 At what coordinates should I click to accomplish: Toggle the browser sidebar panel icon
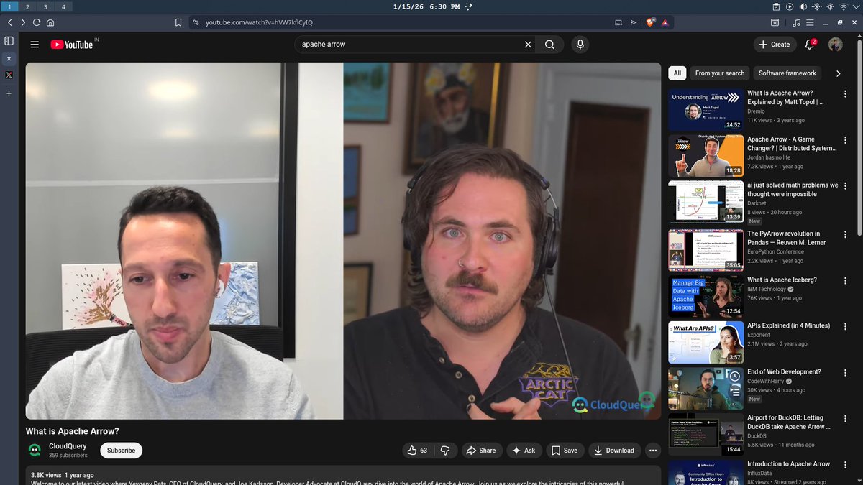point(9,42)
